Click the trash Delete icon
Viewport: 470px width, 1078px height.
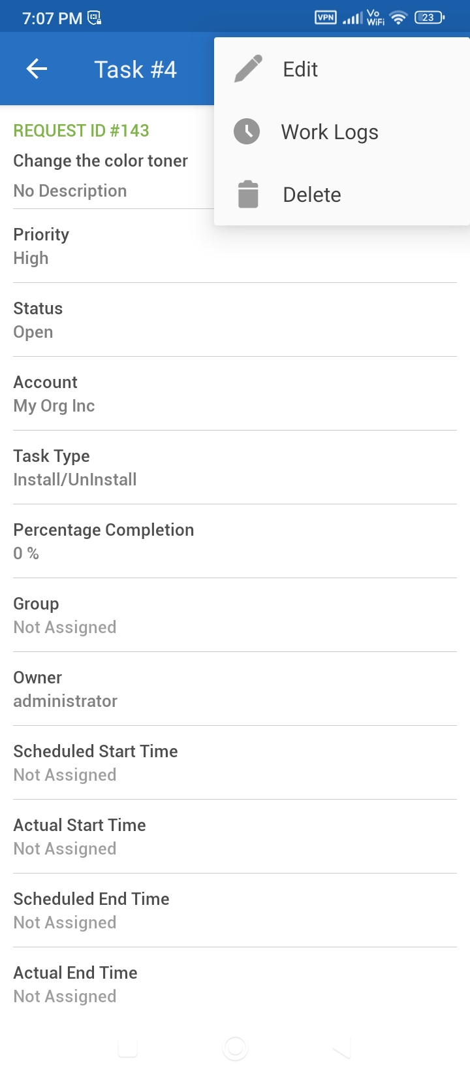(x=248, y=195)
